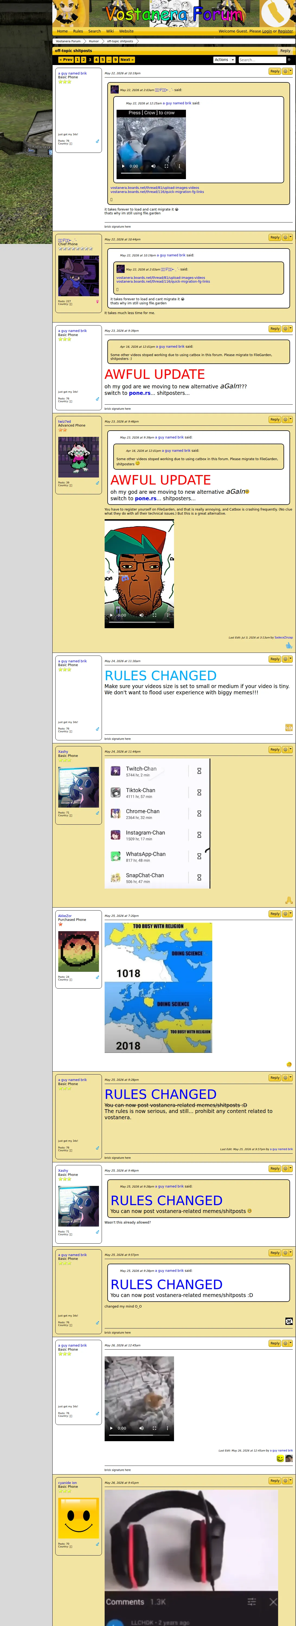Go to Next page in pagination

126,60
